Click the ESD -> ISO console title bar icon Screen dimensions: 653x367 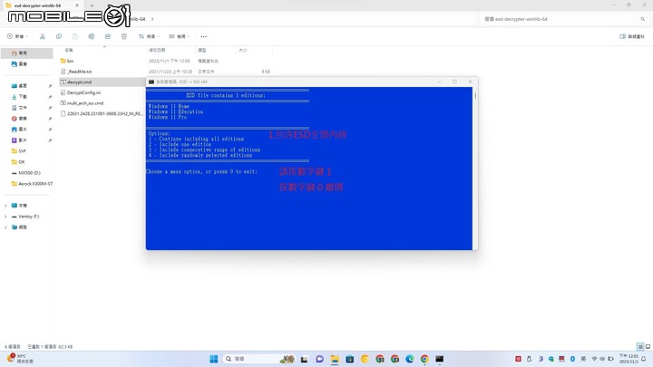tap(151, 82)
